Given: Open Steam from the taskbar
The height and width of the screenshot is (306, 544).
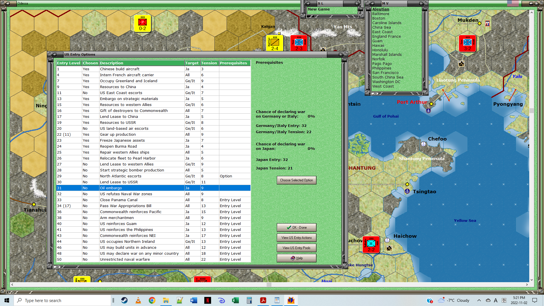Looking at the screenshot, I should click(124, 300).
